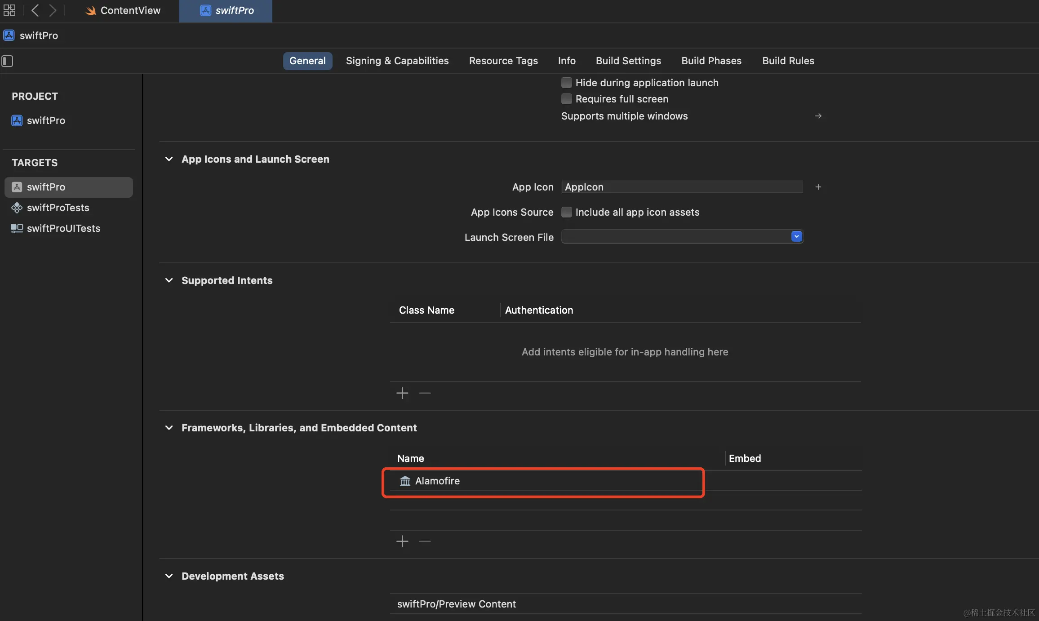Add a framework with the plus button
Image resolution: width=1039 pixels, height=621 pixels.
point(402,541)
